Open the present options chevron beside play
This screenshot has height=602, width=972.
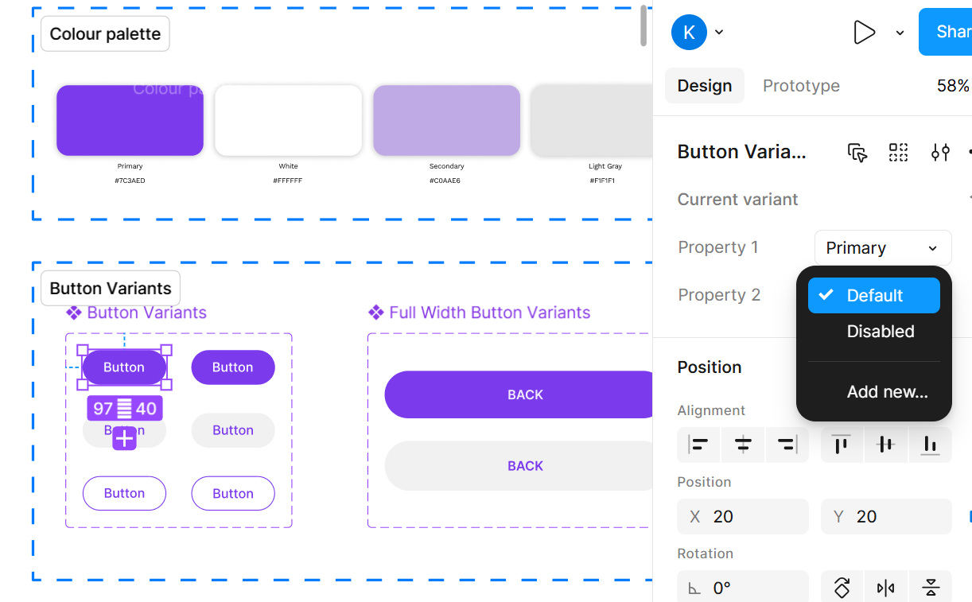point(900,33)
